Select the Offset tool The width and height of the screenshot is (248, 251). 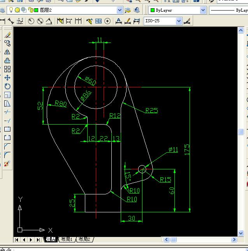pyautogui.click(x=7, y=61)
